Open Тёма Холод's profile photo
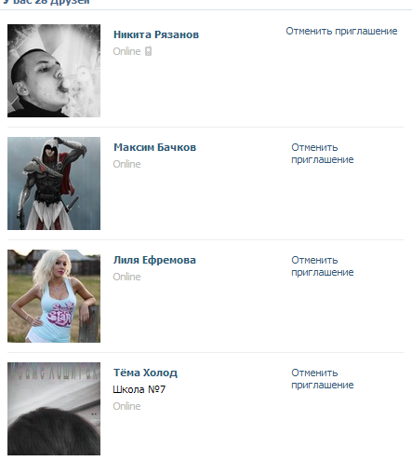Screen dimensions: 412x461 54,409
